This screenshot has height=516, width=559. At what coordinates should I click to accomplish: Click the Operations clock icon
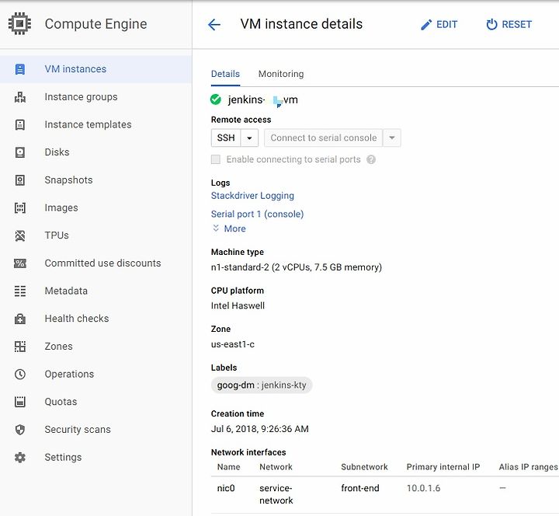point(20,374)
